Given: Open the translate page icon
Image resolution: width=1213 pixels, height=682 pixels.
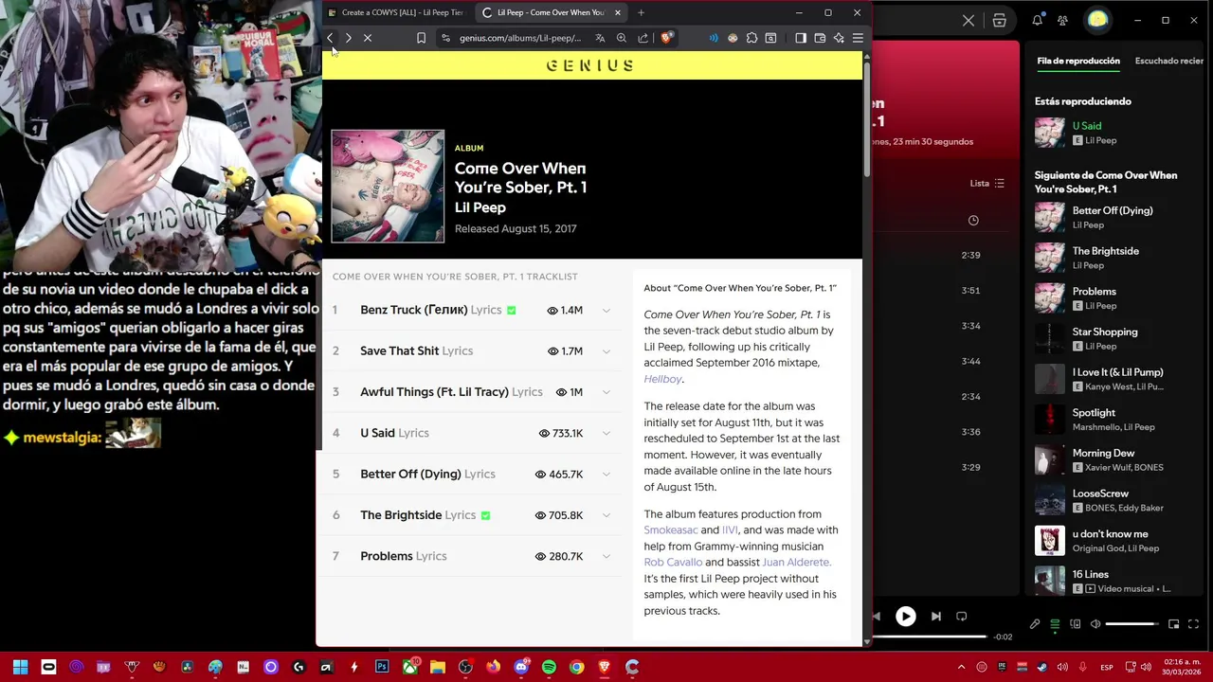Looking at the screenshot, I should pos(600,38).
